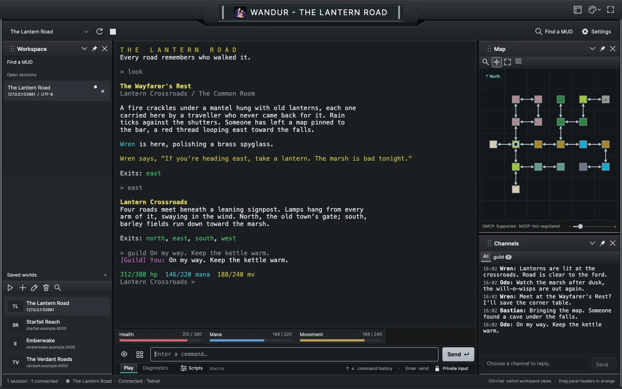
Task: Toggle the eye visibility icon near input
Action: [124, 354]
